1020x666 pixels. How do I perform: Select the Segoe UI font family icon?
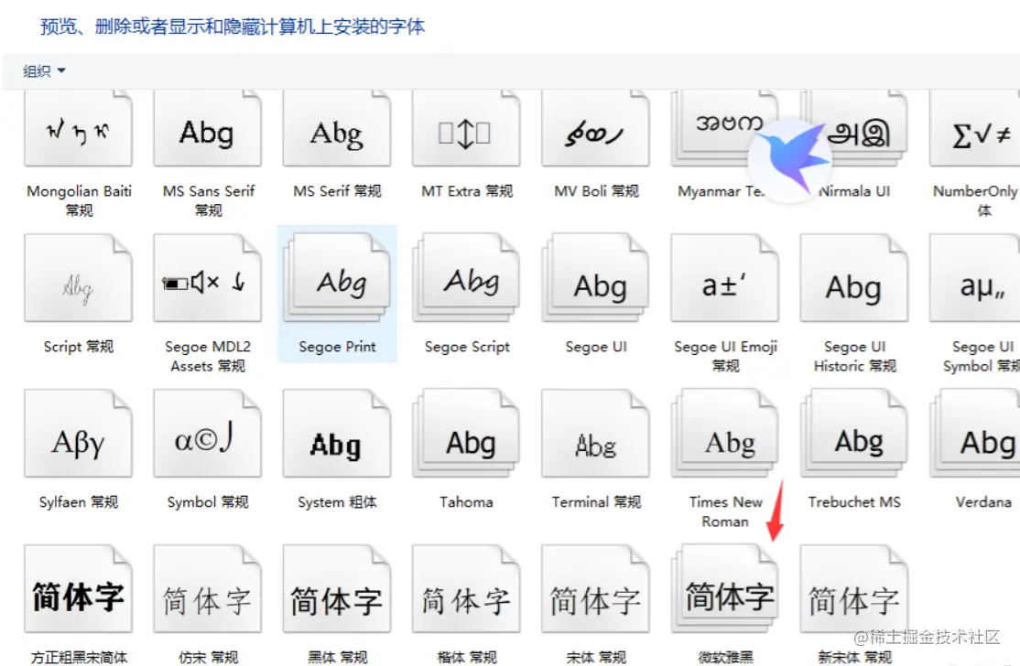[596, 278]
